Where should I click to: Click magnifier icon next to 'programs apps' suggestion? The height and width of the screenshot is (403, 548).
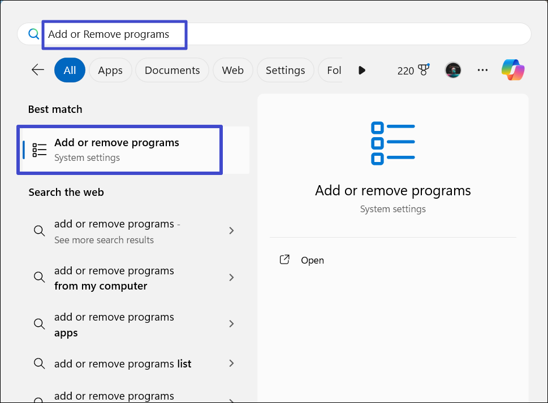point(39,324)
